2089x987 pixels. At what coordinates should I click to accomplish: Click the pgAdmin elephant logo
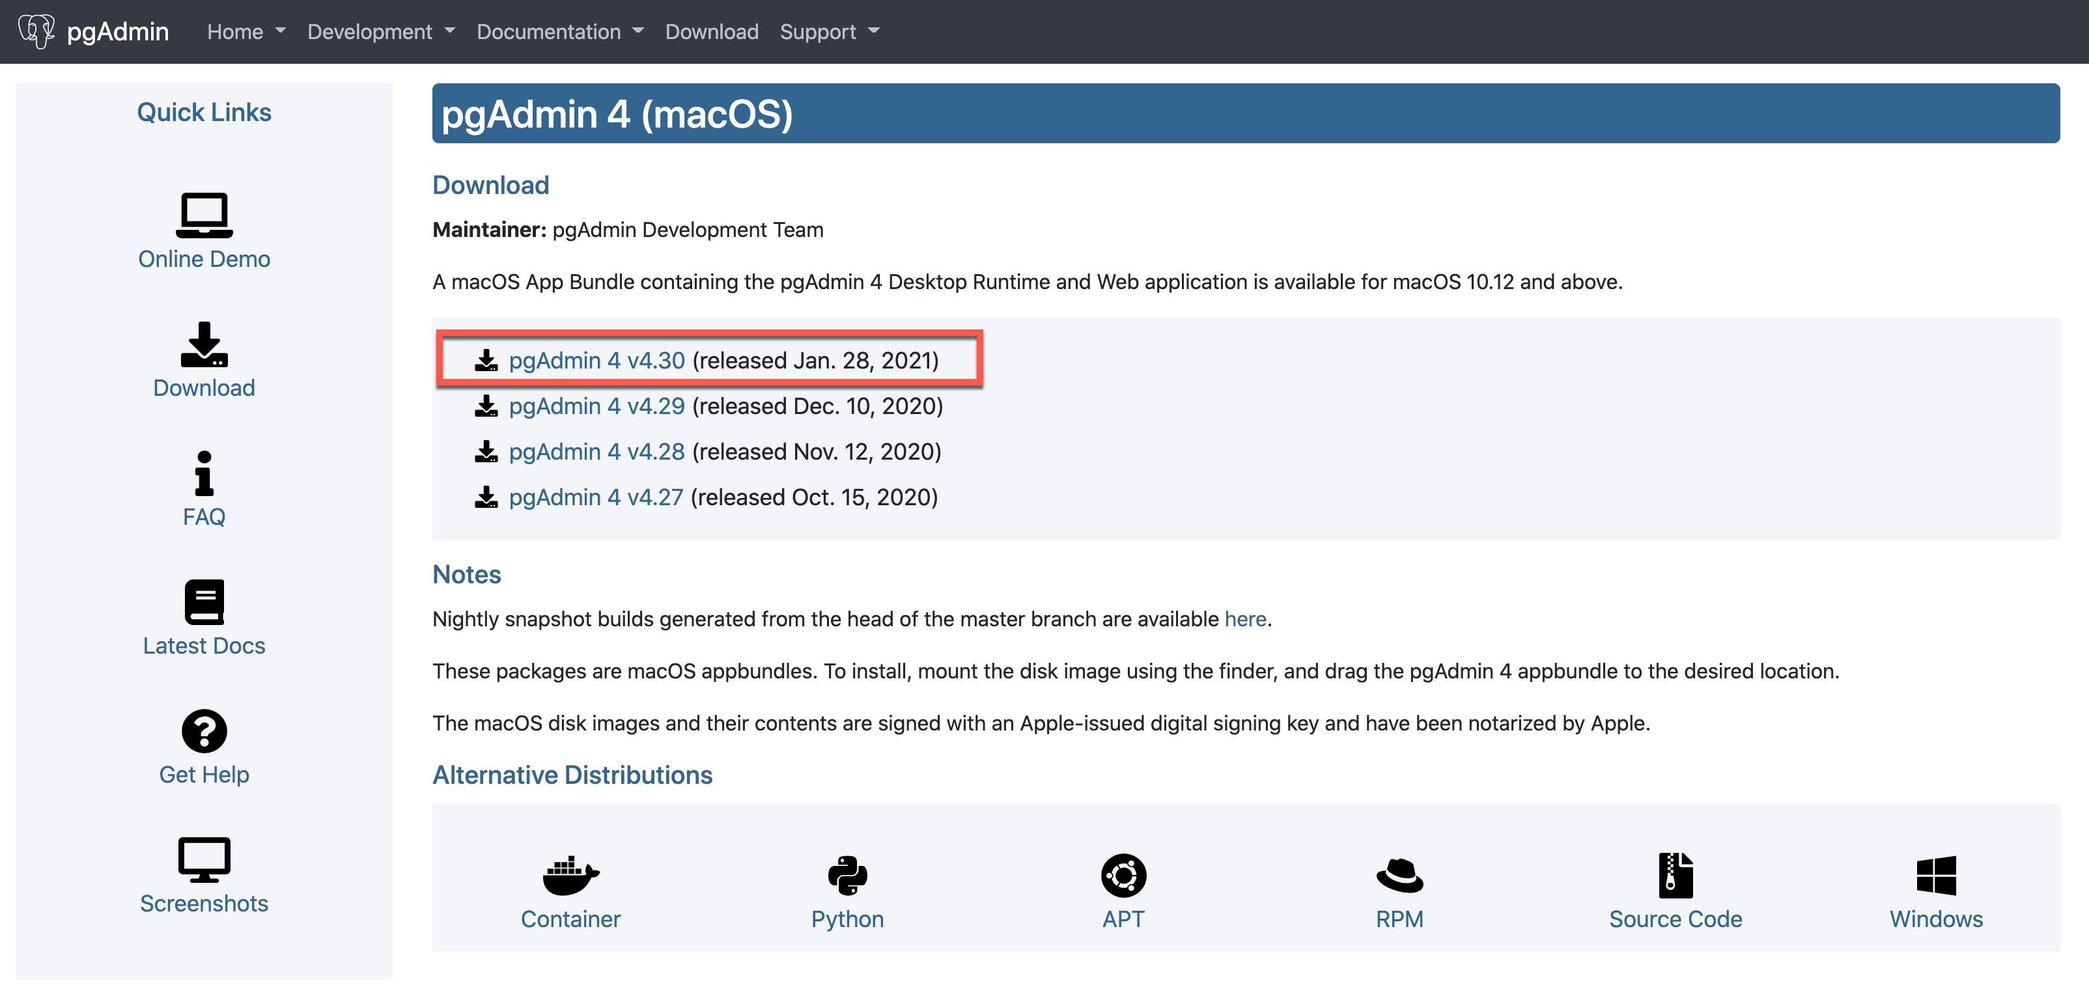(x=36, y=31)
